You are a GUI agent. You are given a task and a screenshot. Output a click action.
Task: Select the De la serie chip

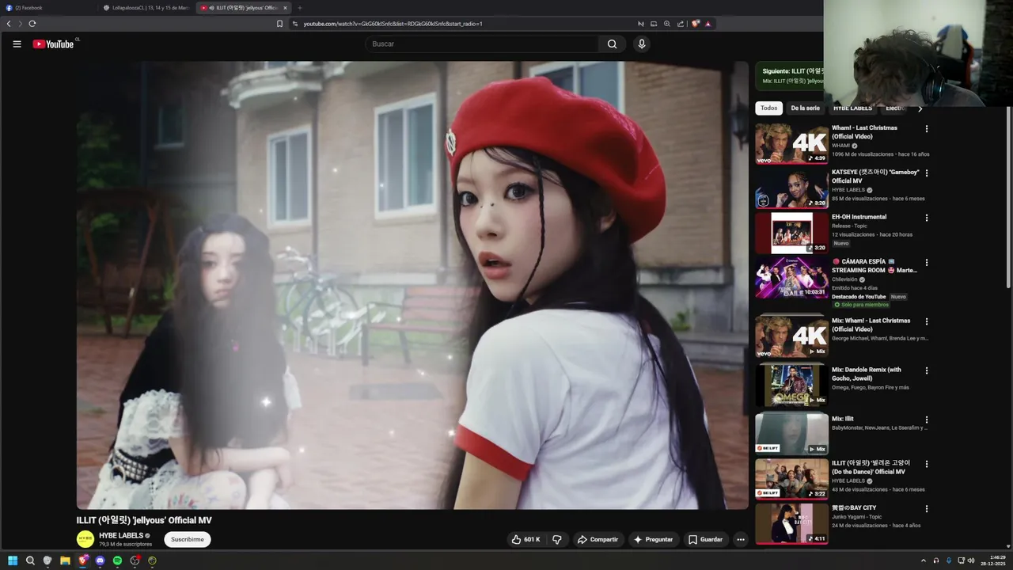pos(805,108)
